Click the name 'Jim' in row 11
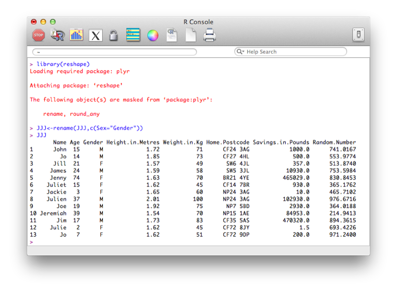 click(62, 220)
